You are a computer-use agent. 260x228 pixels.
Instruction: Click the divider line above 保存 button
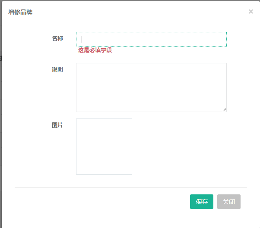point(130,188)
